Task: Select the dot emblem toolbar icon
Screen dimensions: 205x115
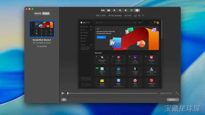Action: coord(114,10)
